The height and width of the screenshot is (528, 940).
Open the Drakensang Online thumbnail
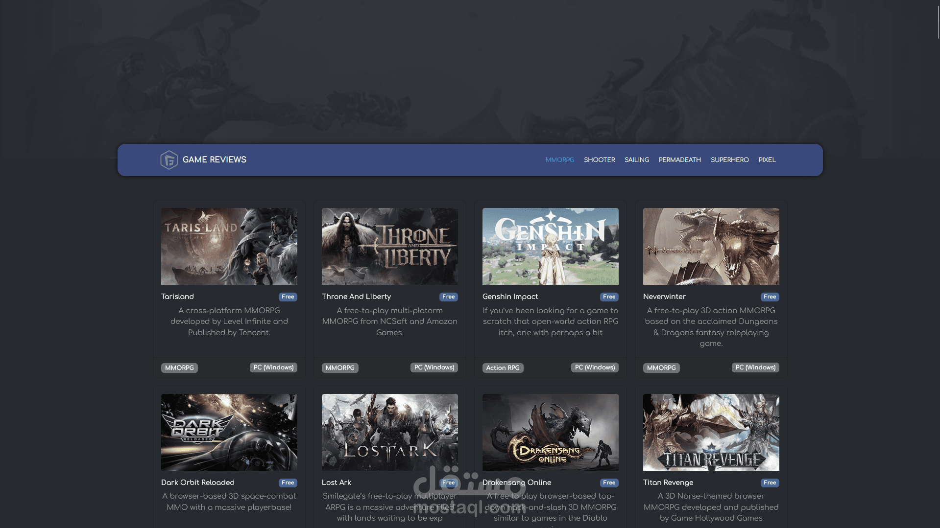[551, 432]
